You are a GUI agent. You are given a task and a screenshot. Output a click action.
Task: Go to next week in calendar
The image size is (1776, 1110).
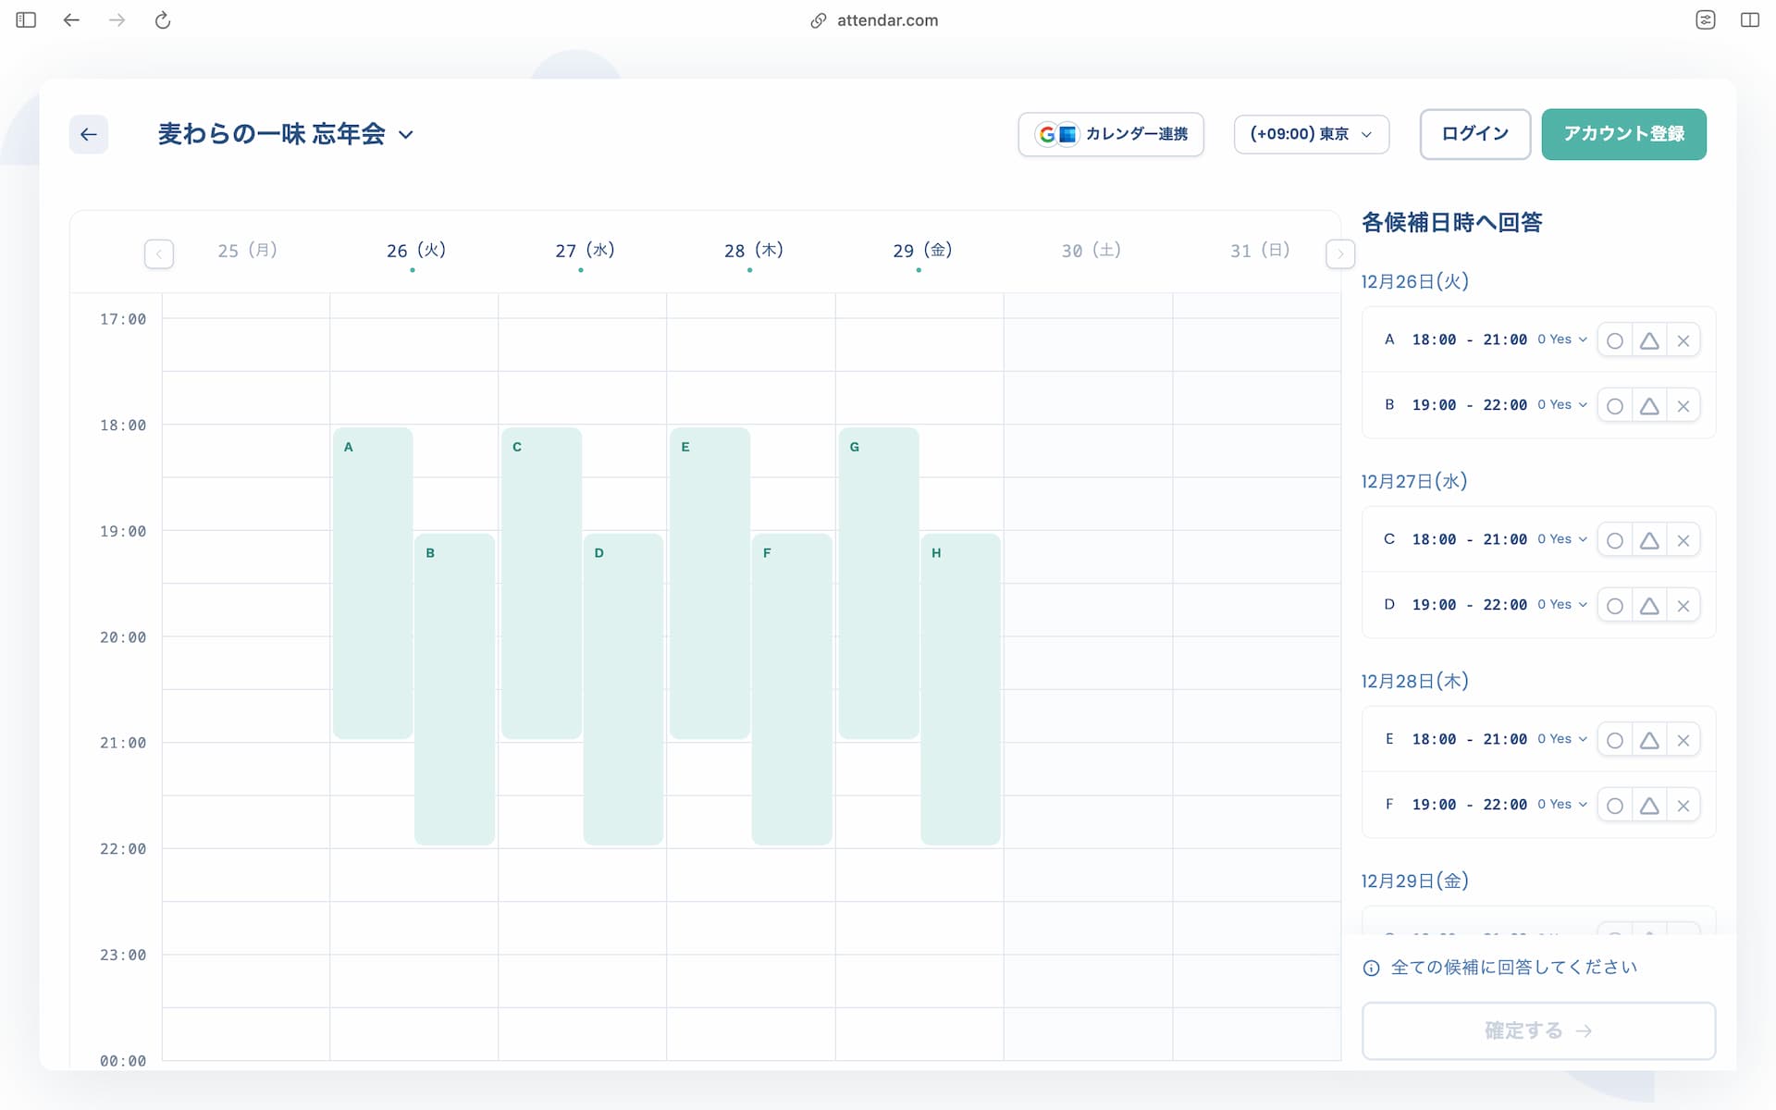tap(1340, 253)
